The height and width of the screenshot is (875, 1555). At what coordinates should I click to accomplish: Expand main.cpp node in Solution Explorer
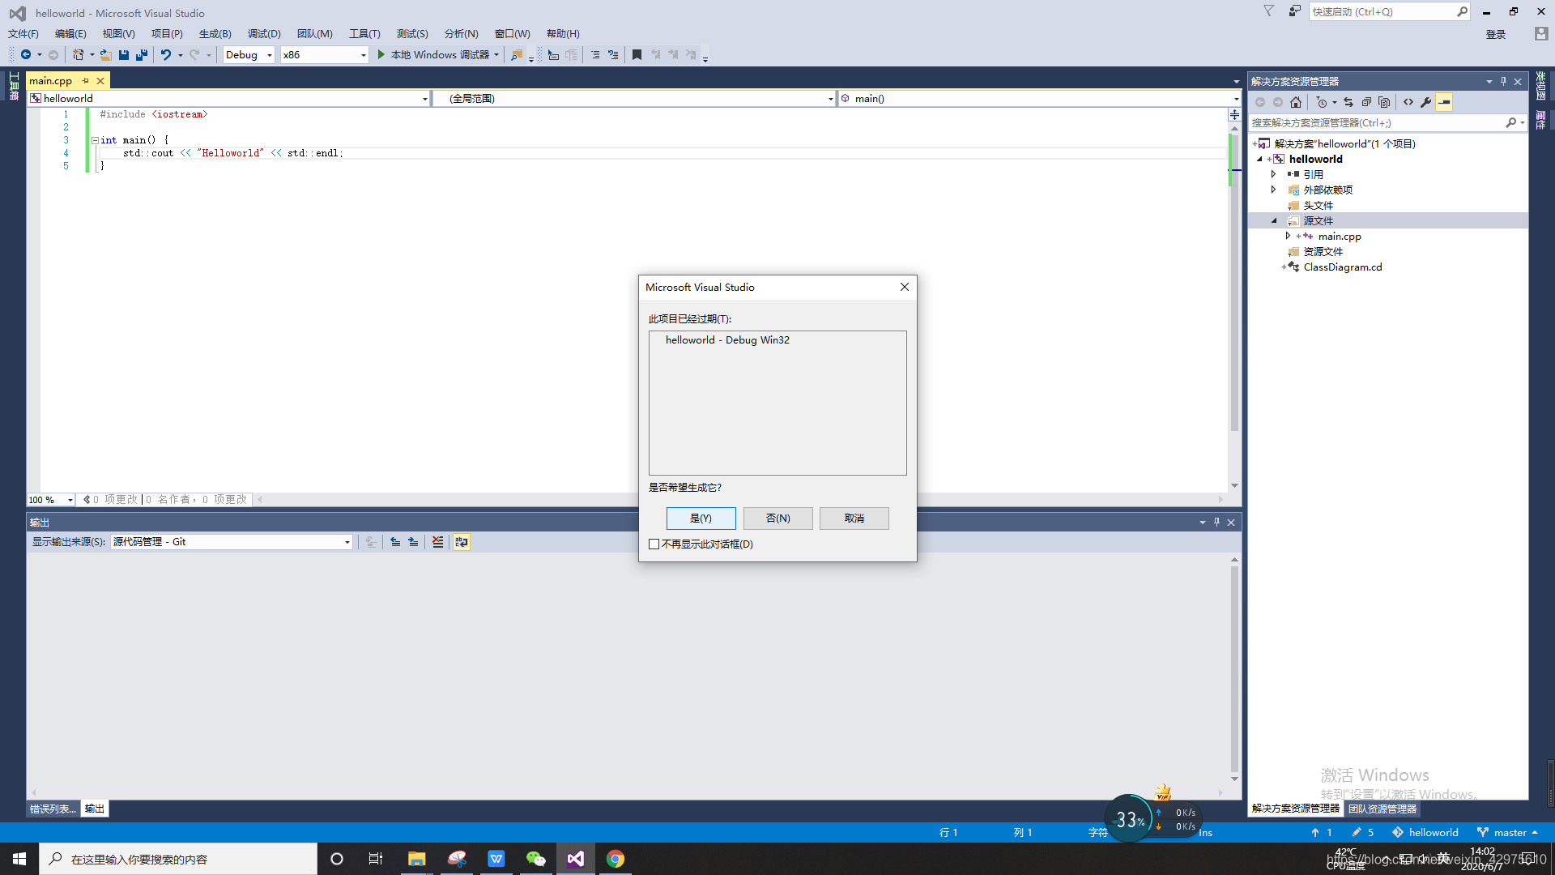1289,237
